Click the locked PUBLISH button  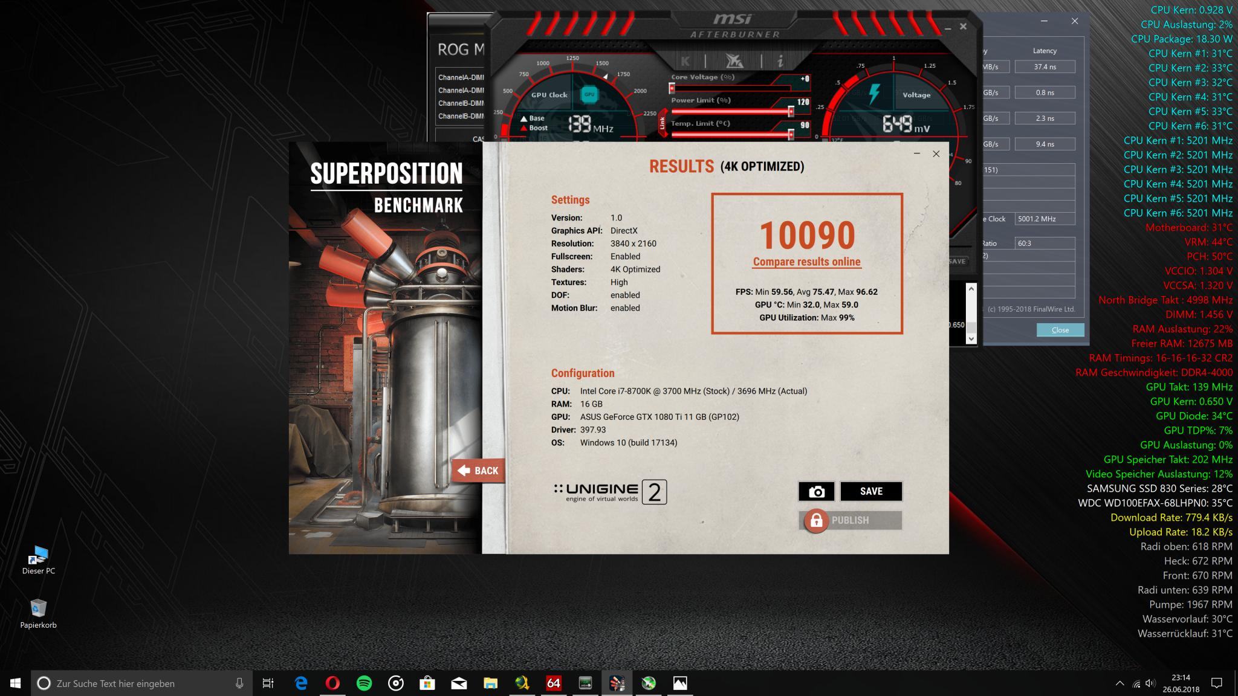point(851,520)
